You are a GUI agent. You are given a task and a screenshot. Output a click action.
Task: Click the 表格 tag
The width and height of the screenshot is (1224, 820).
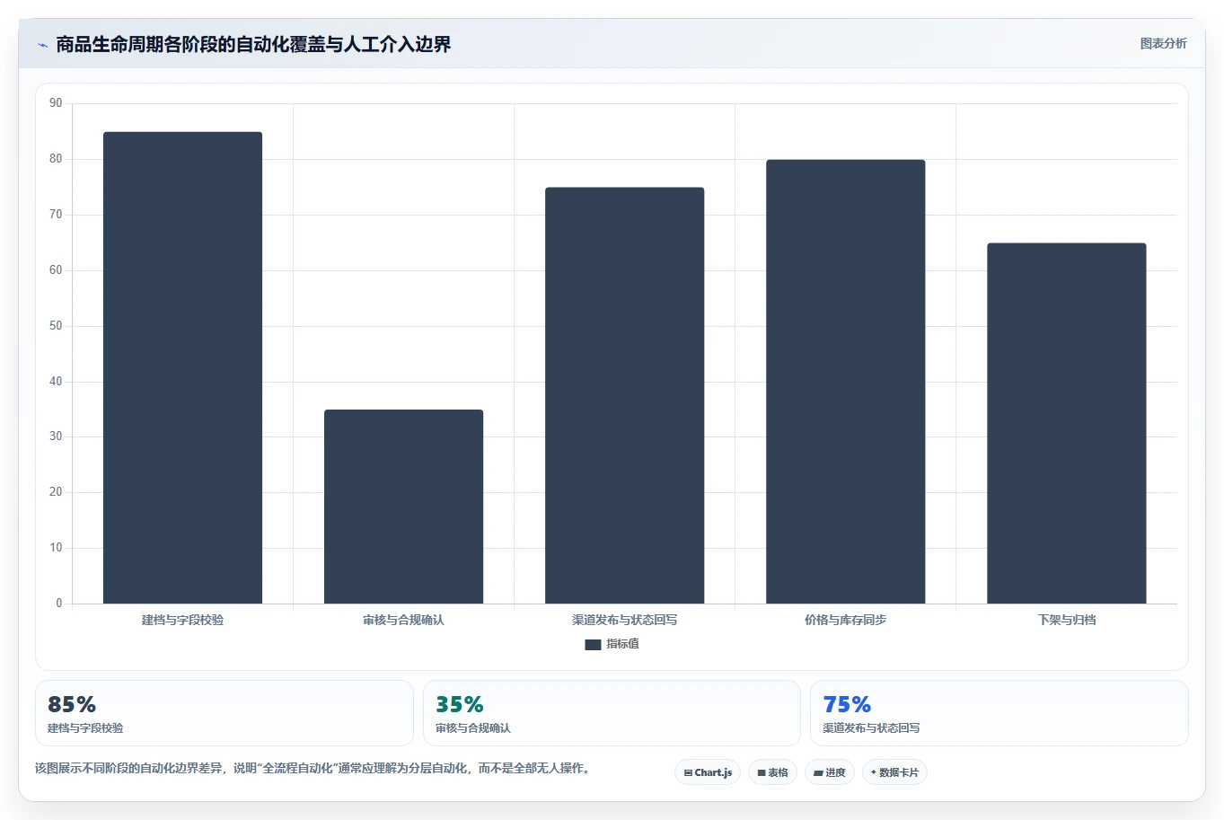[772, 772]
